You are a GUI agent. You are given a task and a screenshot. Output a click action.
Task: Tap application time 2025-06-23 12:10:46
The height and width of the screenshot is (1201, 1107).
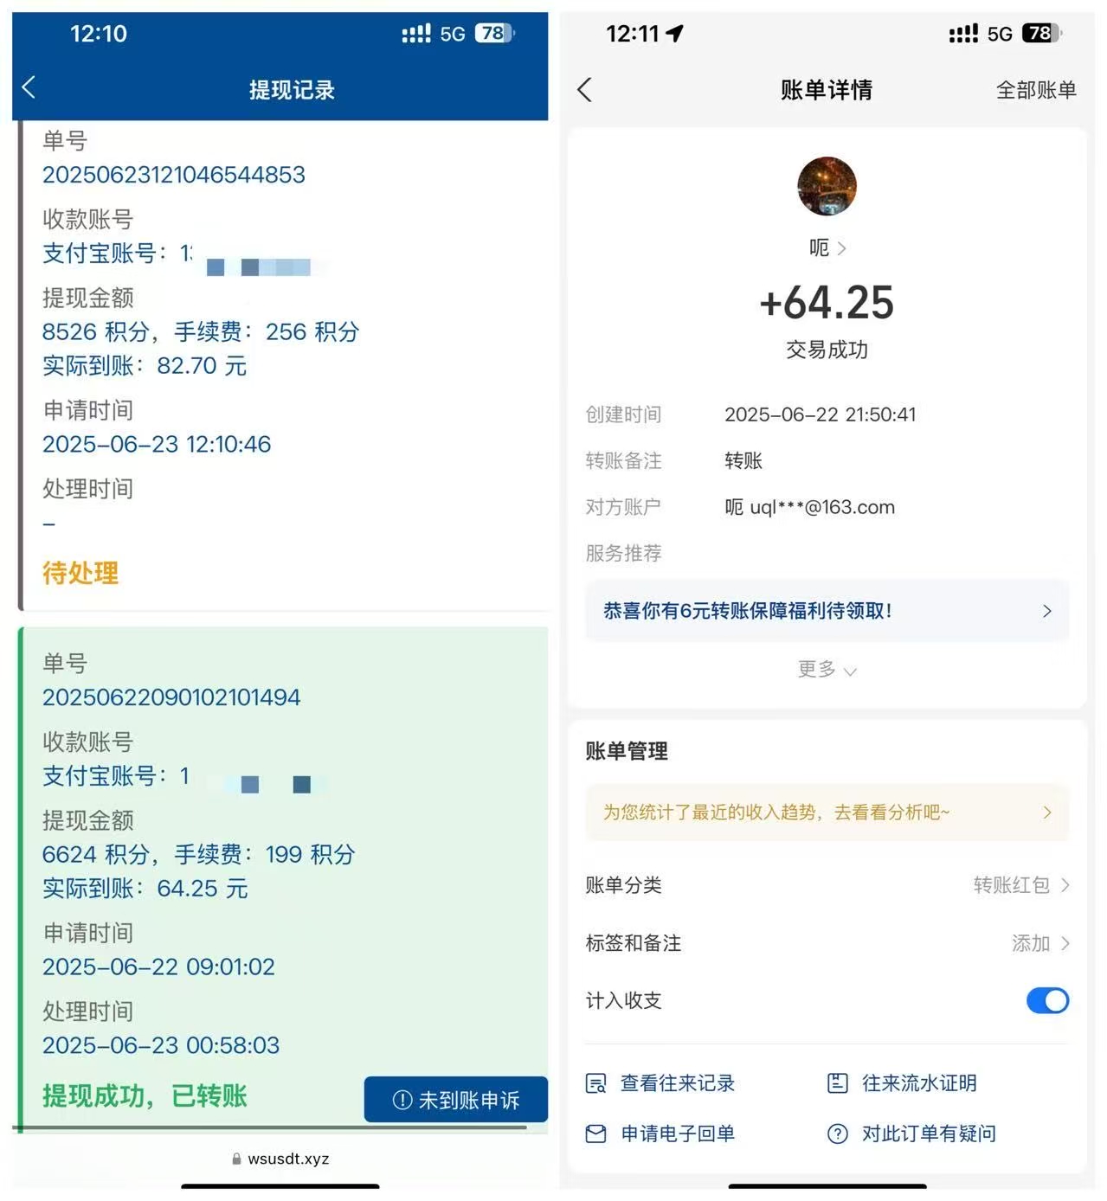tap(157, 445)
